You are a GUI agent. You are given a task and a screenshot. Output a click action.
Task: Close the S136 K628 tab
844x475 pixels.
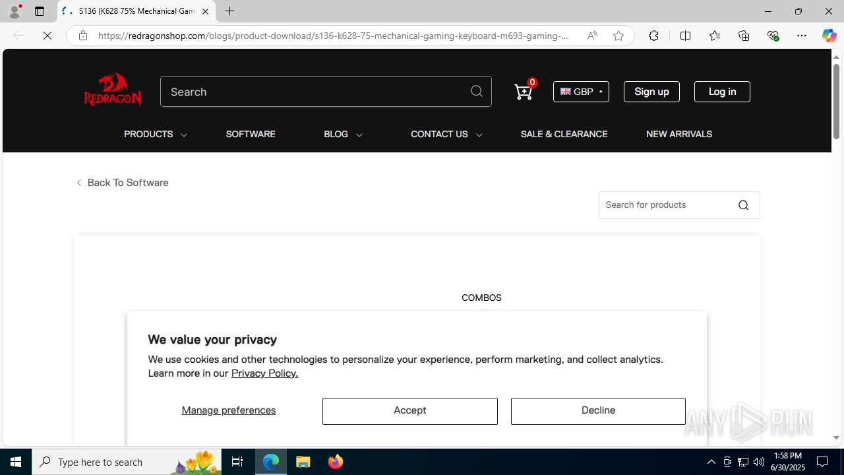205,11
